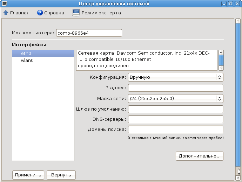Click the Шлюз по умолчанию field

(x=176, y=109)
